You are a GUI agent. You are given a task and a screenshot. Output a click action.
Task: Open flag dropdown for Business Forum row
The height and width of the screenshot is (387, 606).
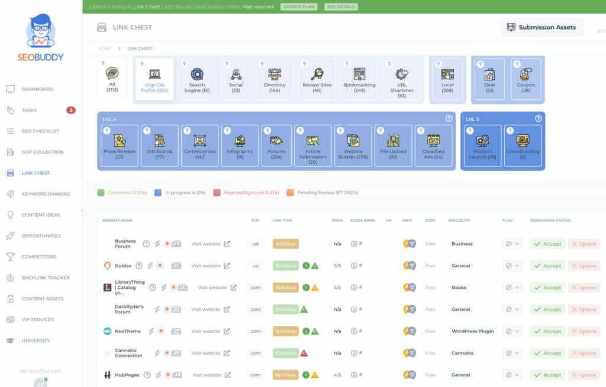click(x=512, y=244)
